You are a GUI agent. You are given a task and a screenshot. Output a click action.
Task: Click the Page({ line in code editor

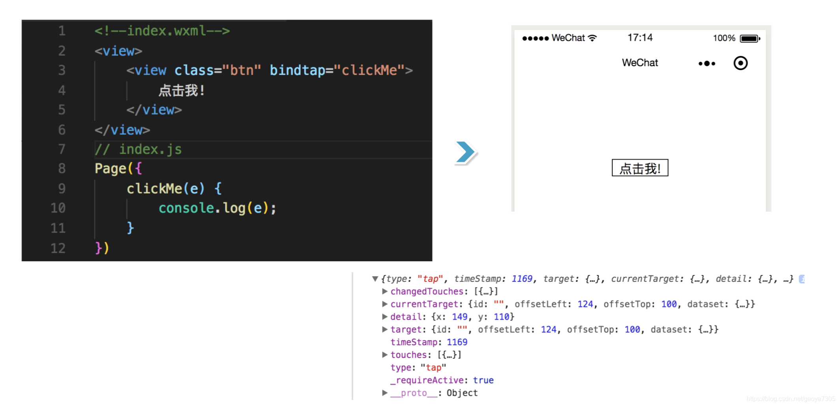tap(118, 169)
